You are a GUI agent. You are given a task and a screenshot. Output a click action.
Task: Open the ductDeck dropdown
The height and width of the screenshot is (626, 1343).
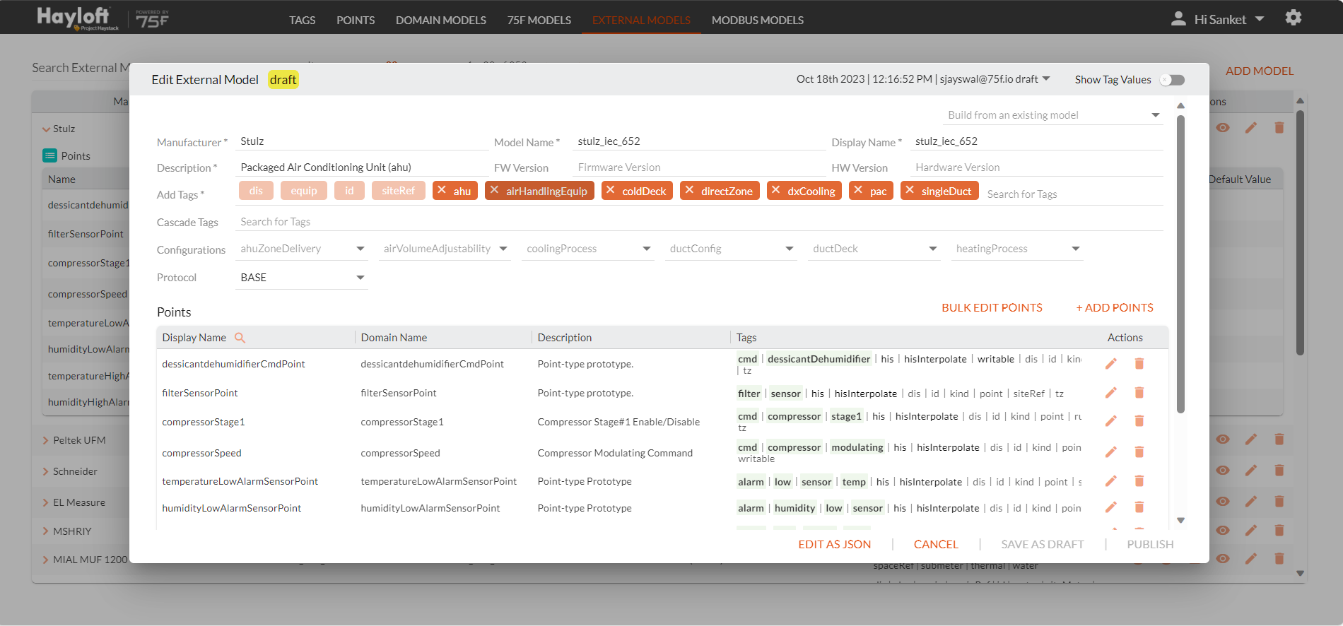[874, 249]
